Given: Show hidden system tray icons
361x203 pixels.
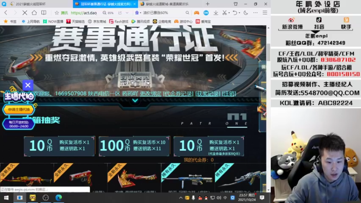Looking at the screenshot, I should (181, 198).
